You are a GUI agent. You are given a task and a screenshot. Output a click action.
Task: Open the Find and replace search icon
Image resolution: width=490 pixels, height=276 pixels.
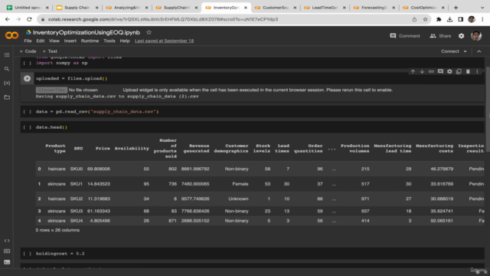pos(7,69)
